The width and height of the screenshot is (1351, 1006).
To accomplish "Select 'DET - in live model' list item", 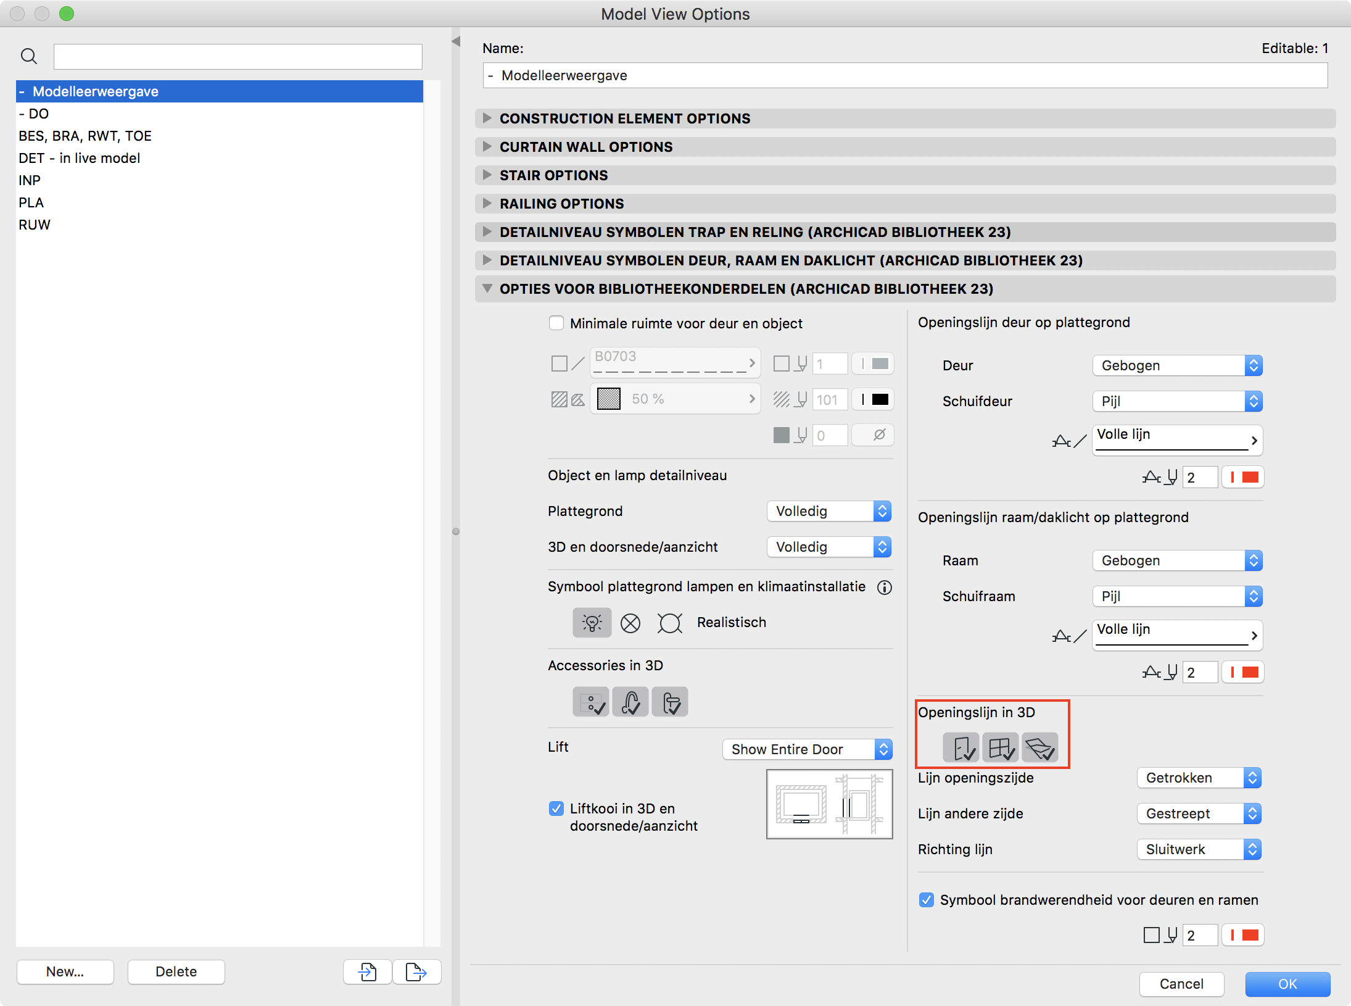I will pos(220,158).
